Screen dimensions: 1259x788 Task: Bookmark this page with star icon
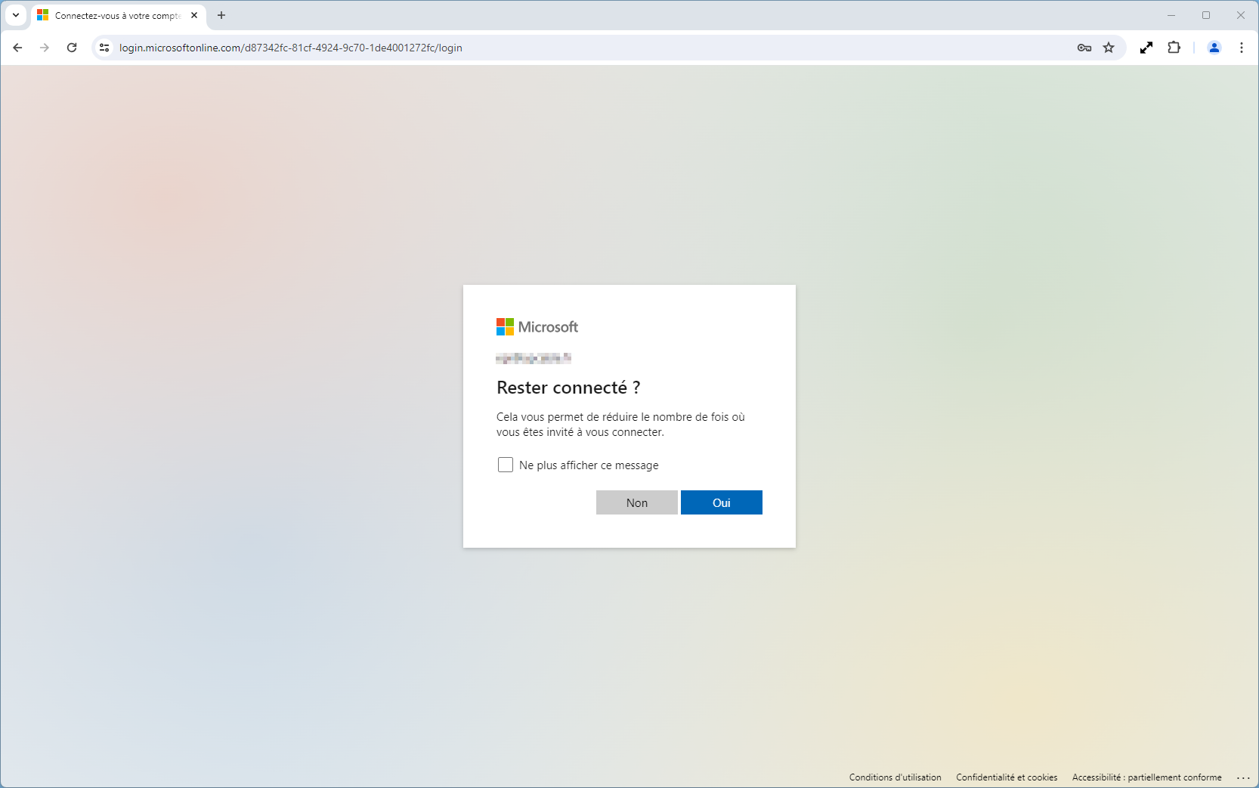point(1109,48)
